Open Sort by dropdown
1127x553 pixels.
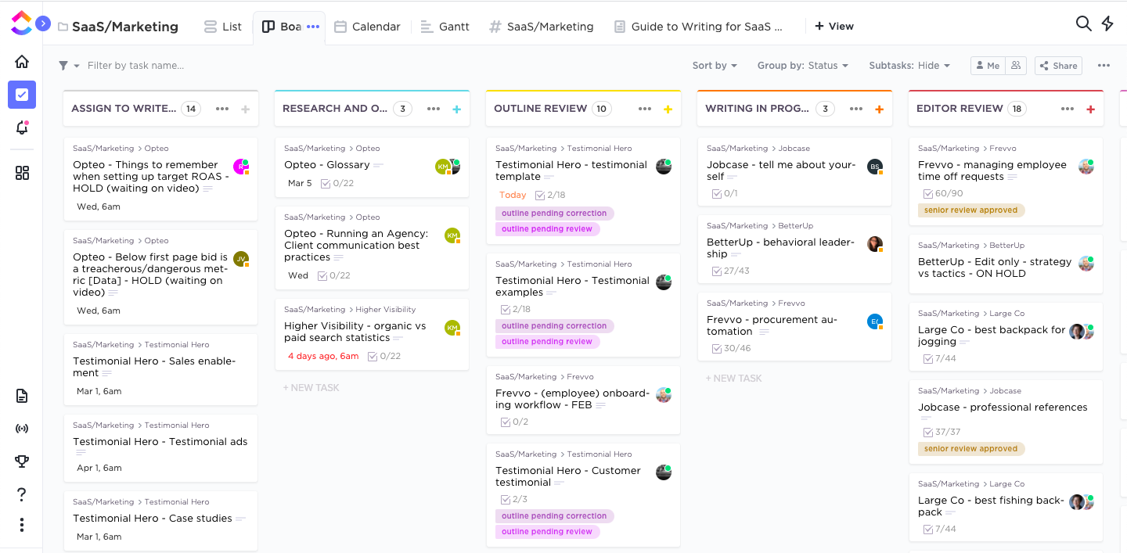click(x=715, y=66)
